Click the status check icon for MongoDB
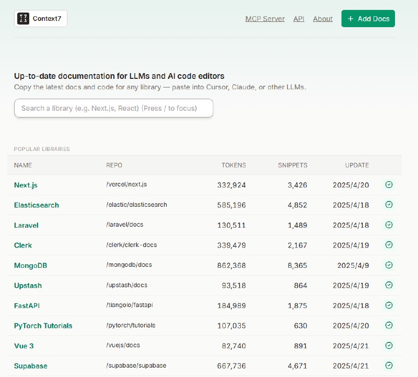 [x=389, y=265]
